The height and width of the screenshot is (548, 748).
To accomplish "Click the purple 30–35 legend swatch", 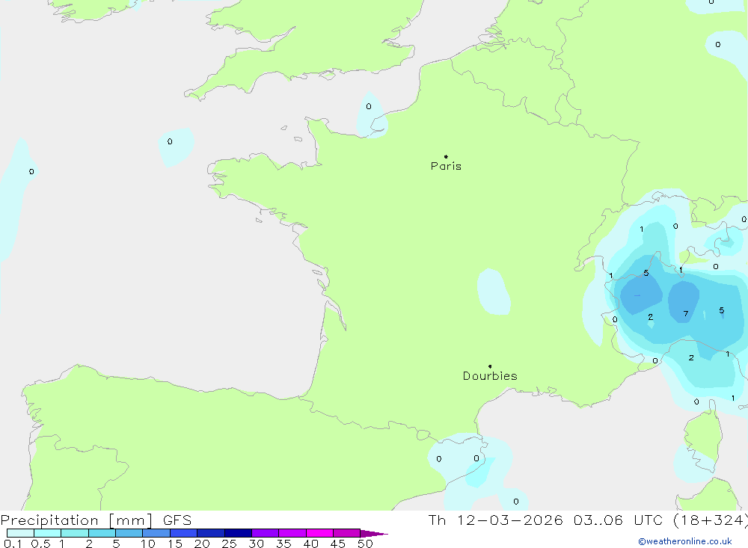I will (x=266, y=533).
